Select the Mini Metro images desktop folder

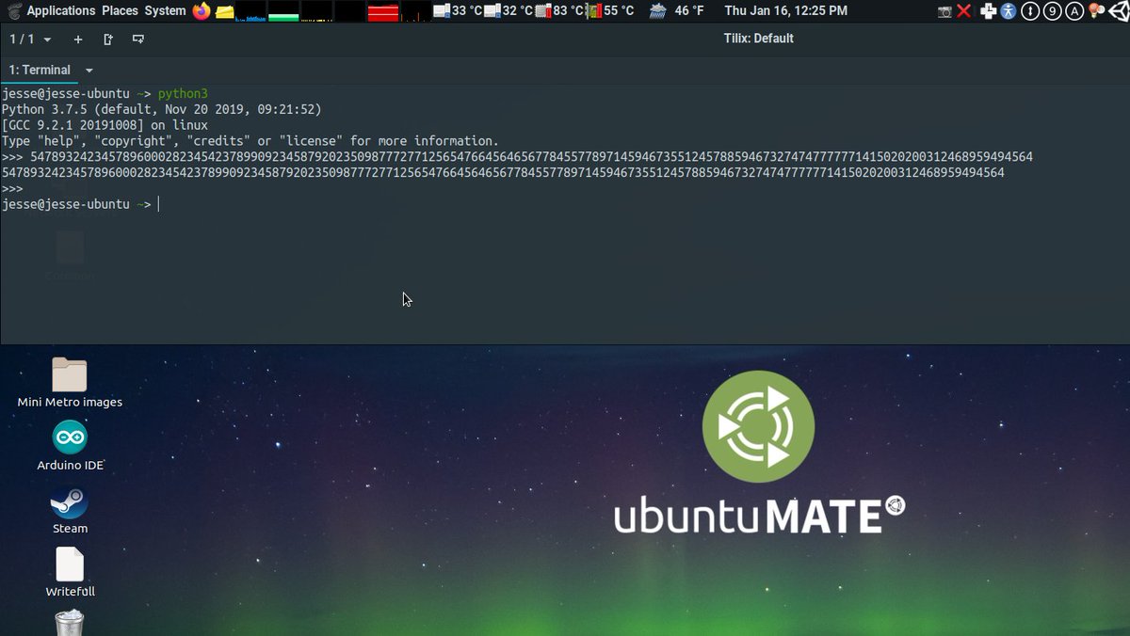tap(70, 383)
